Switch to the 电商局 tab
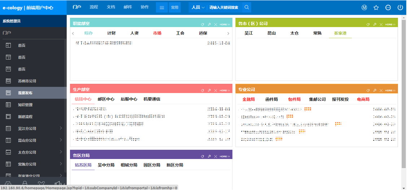The height and width of the screenshot is (190, 407). click(x=363, y=99)
